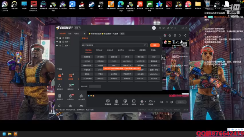This screenshot has height=137, width=244.
Task: Open Ubisoft Connect desktop shortcut
Action: [x=5, y=6]
